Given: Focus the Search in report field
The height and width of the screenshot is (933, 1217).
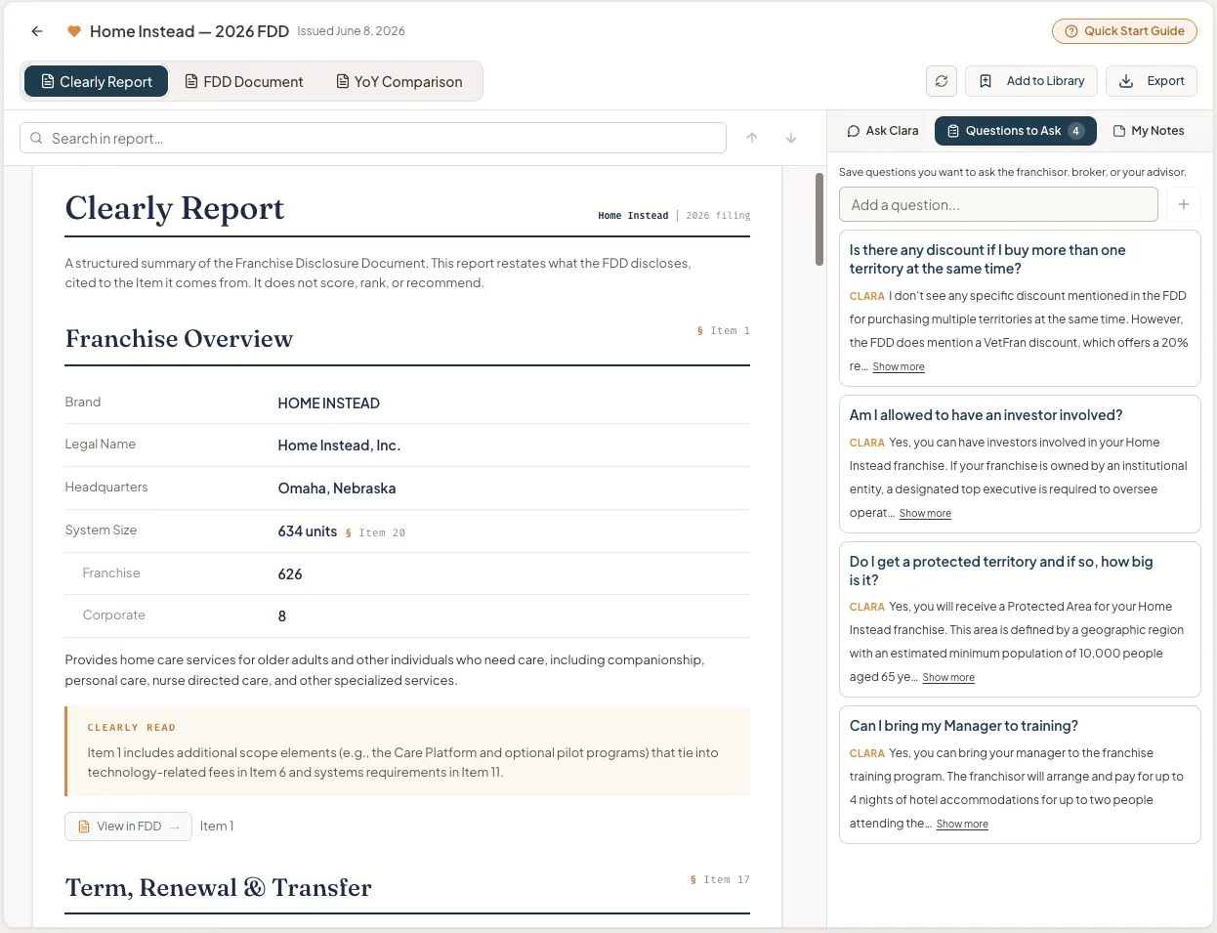Looking at the screenshot, I should tap(373, 138).
